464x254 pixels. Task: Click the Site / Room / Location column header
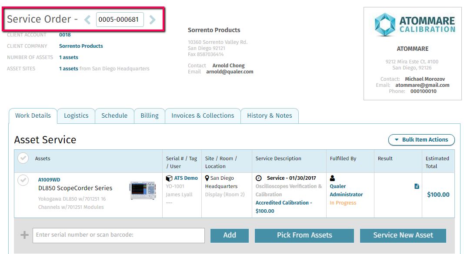pos(221,162)
